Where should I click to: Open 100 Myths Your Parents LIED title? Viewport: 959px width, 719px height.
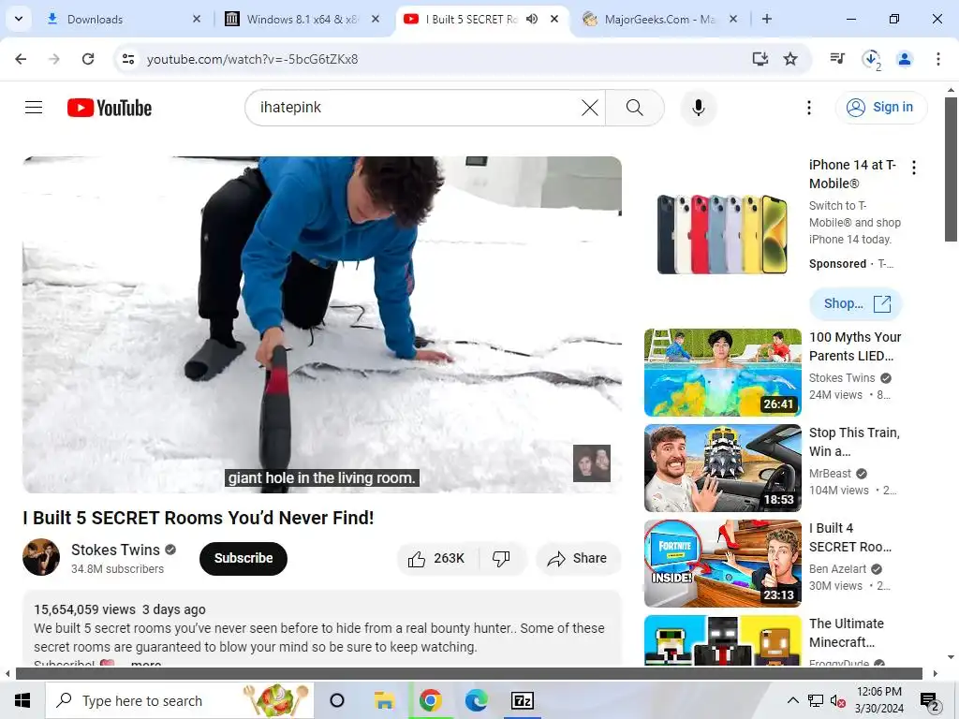coord(855,346)
